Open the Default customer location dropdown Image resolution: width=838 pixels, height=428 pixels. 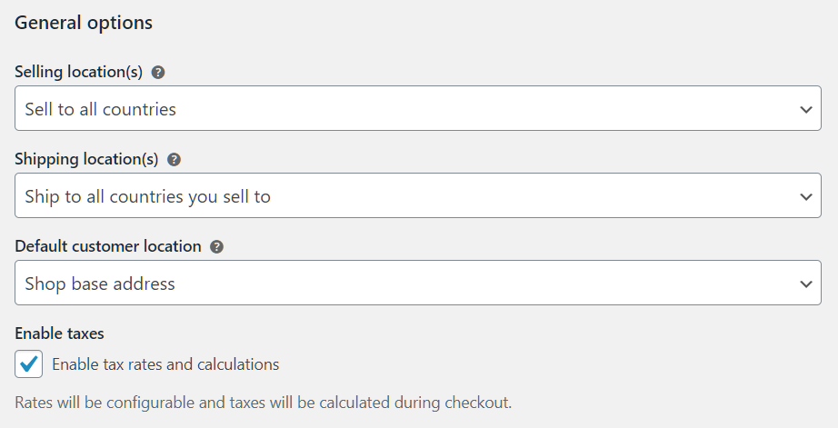418,283
